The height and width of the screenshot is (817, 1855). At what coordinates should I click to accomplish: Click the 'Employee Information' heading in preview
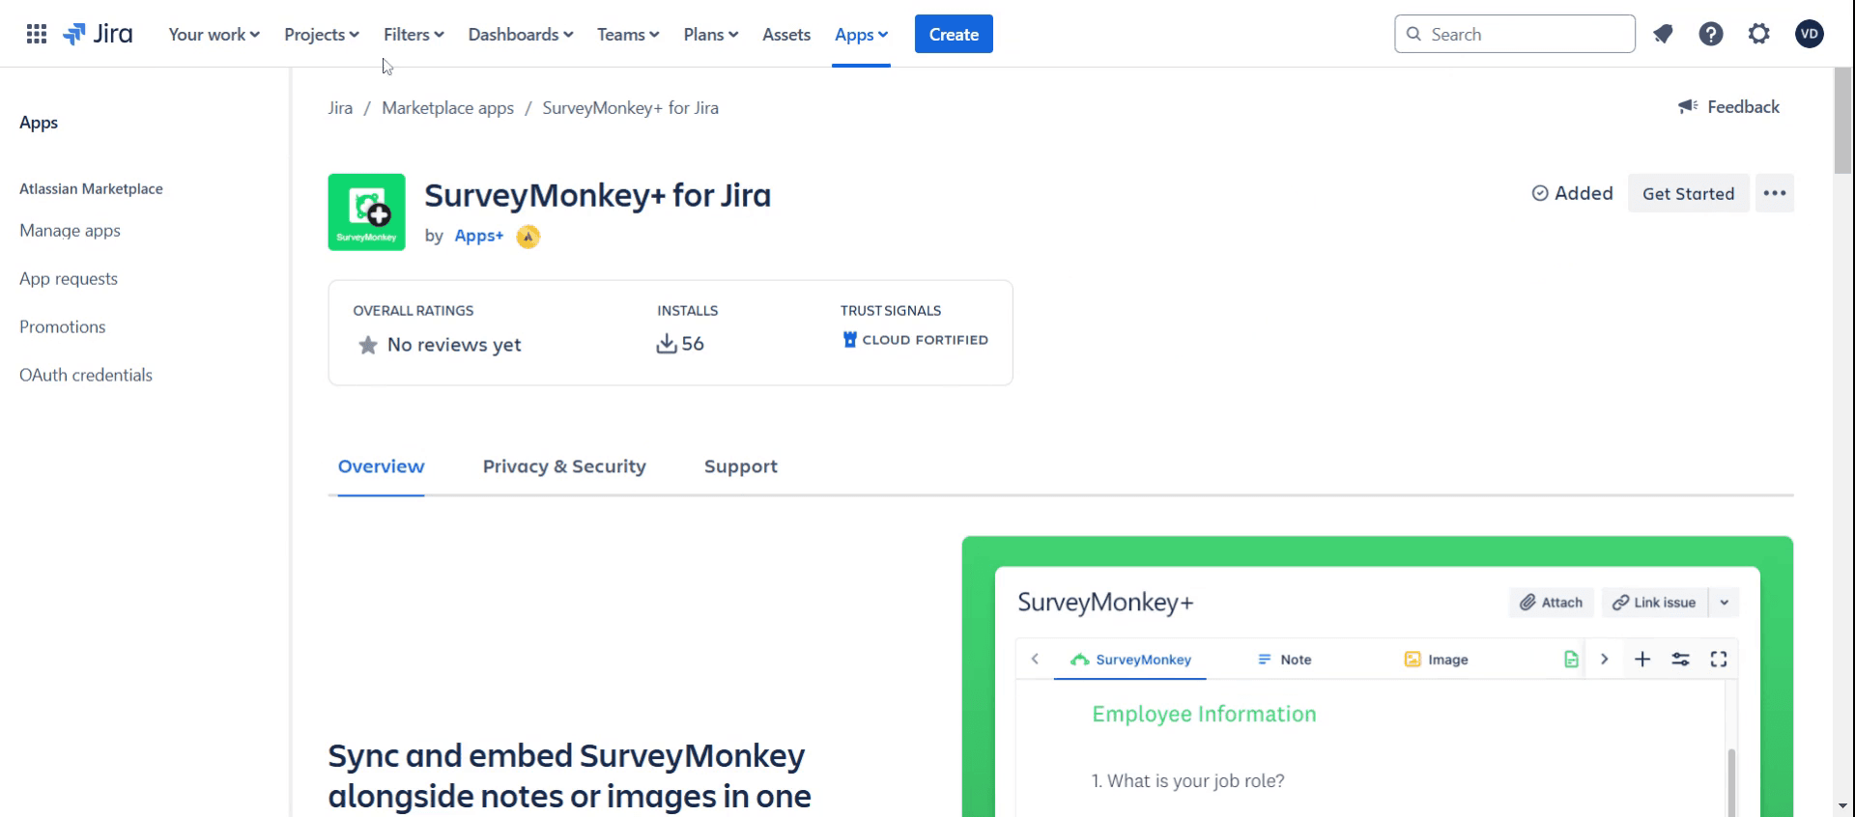[1204, 714]
